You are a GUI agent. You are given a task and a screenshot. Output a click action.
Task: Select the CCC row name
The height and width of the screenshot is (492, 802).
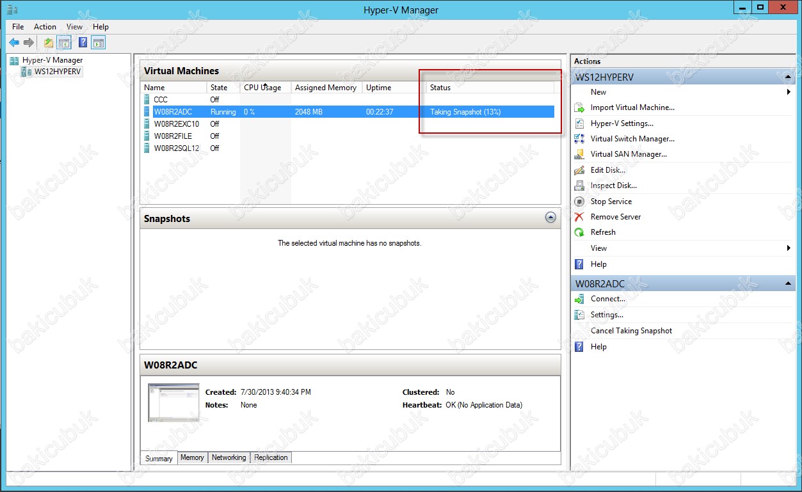point(161,99)
